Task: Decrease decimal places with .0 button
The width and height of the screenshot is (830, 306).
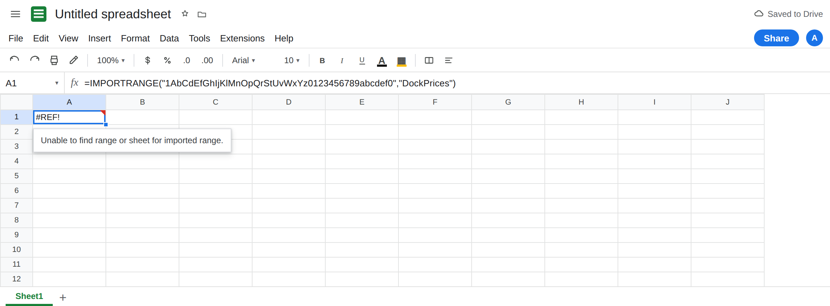Action: click(x=186, y=60)
